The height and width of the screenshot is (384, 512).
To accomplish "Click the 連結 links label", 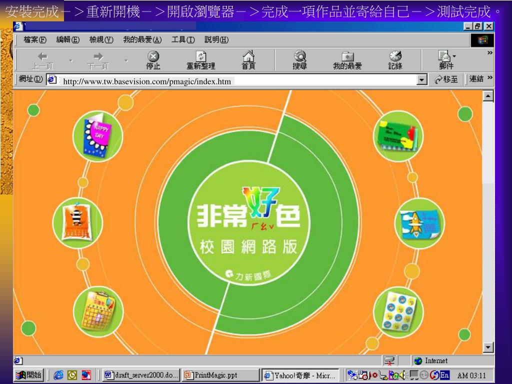I will pos(476,79).
